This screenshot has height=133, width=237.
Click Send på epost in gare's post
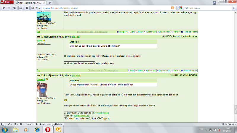[189, 71]
